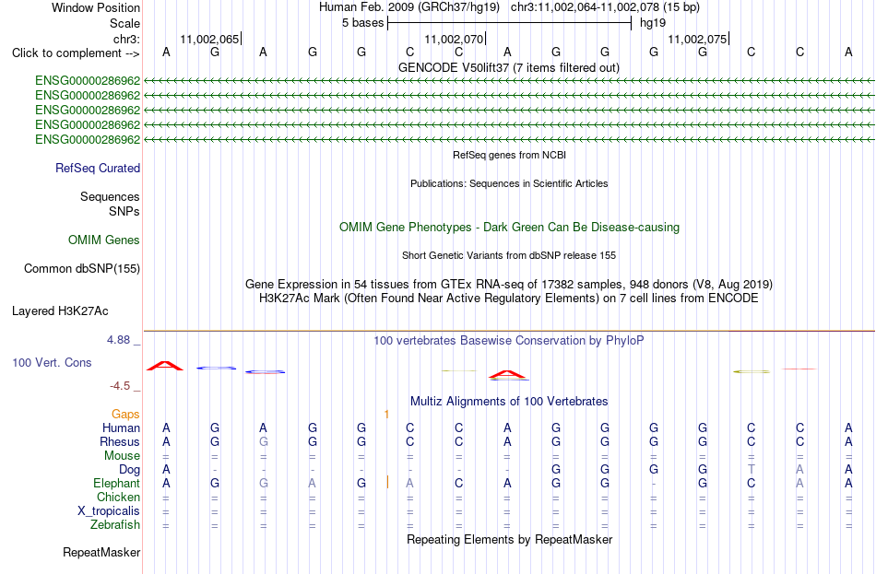Click the Human alignment row label
Image resolution: width=876 pixels, height=574 pixels.
point(121,428)
